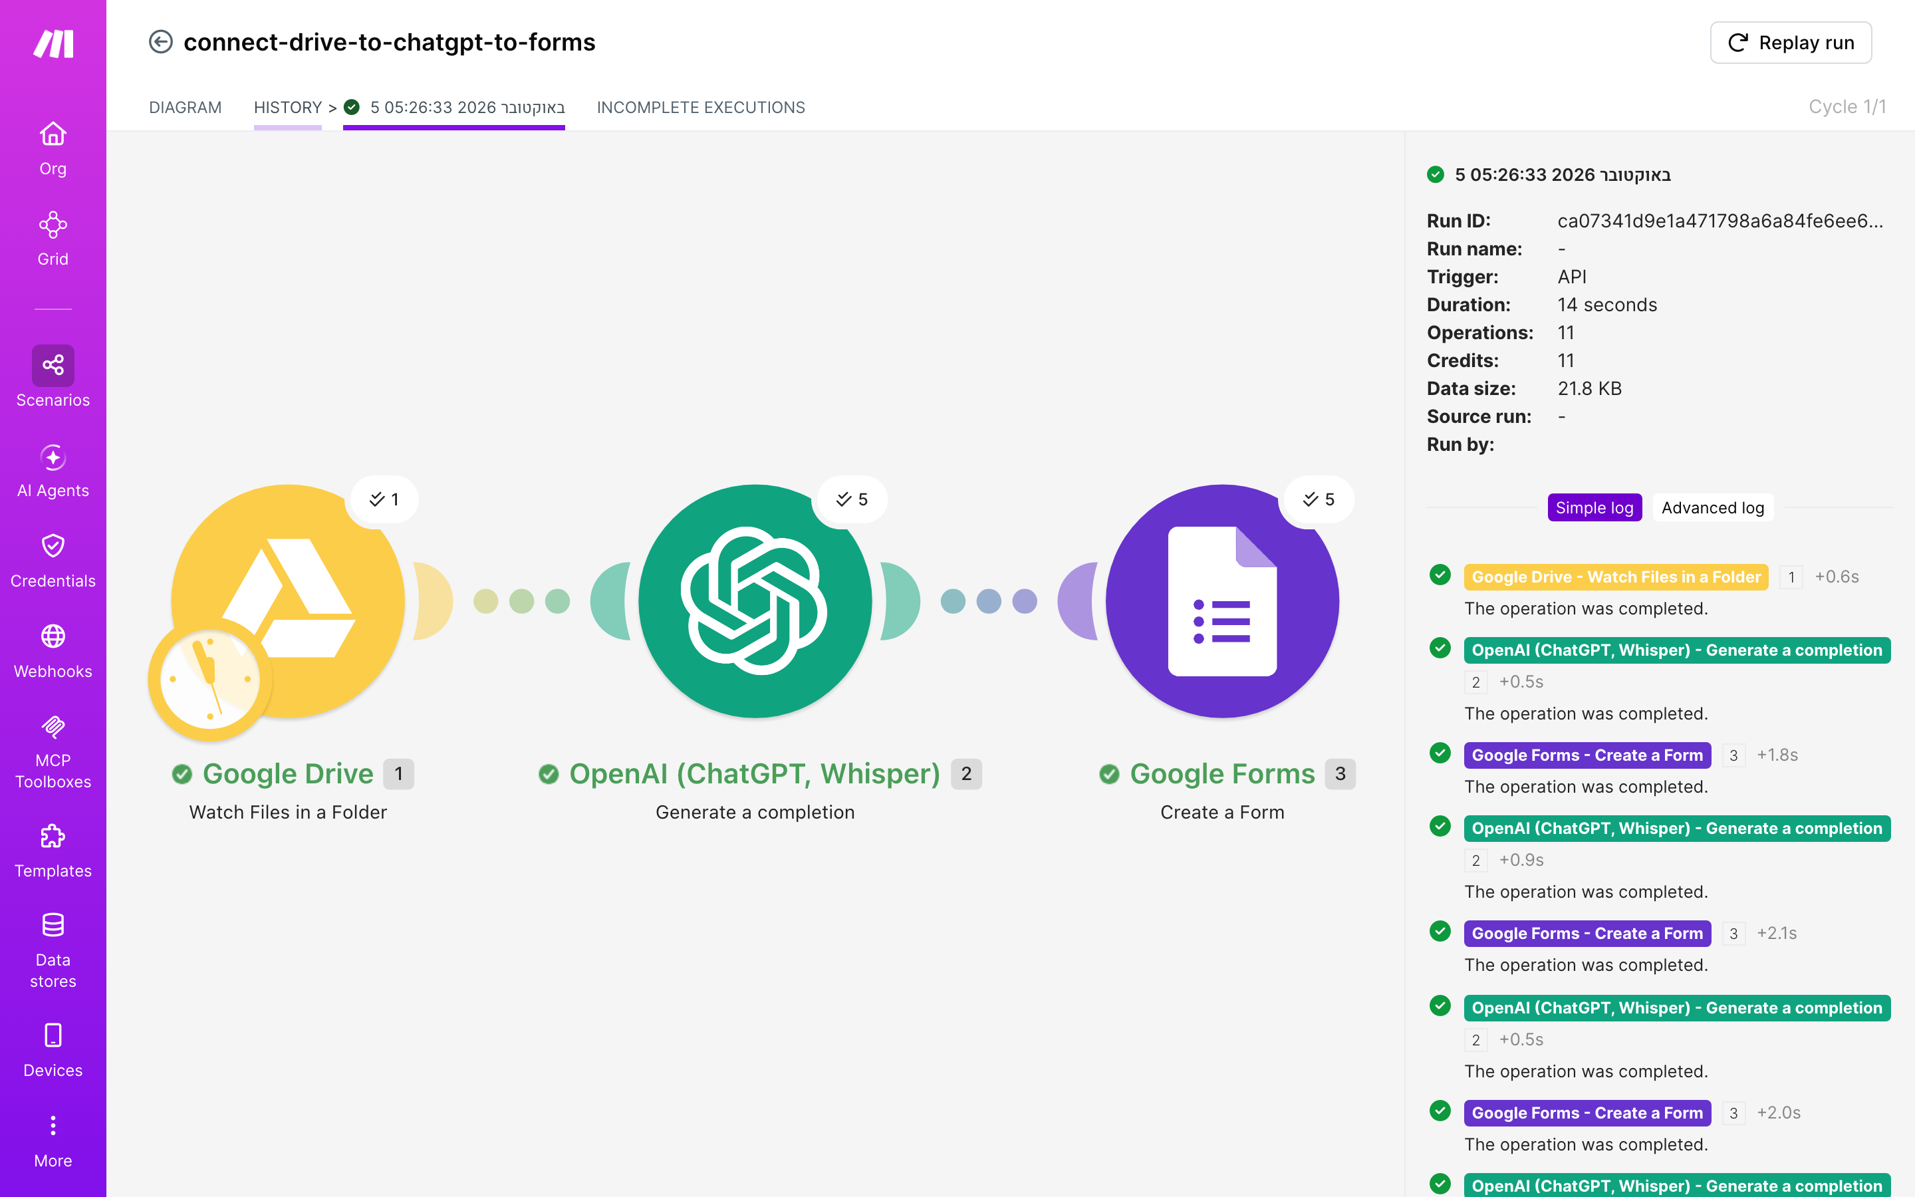Viewport: 1915px width, 1197px height.
Task: Open Devices section
Action: pos(53,1051)
